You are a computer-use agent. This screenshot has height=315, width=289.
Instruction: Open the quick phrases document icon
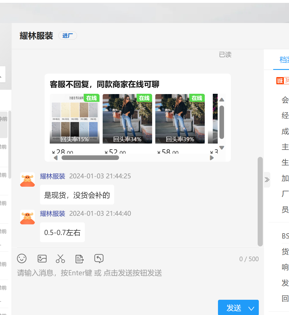(79, 259)
